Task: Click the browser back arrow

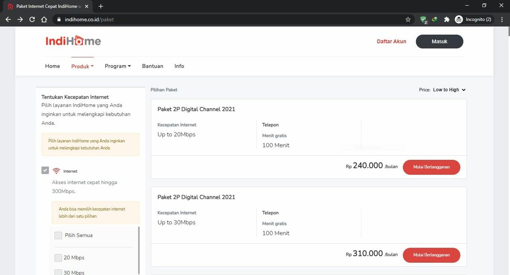Action: pos(8,19)
